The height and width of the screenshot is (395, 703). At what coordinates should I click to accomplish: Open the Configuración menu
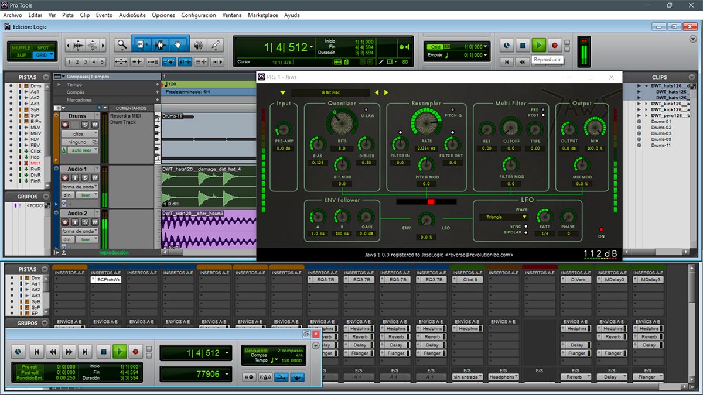(199, 15)
